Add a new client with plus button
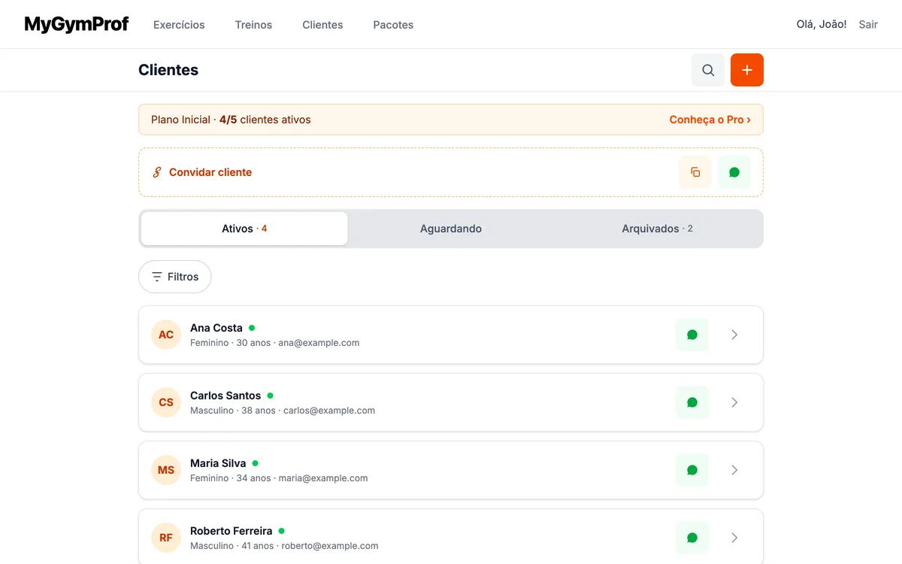 [x=747, y=70]
